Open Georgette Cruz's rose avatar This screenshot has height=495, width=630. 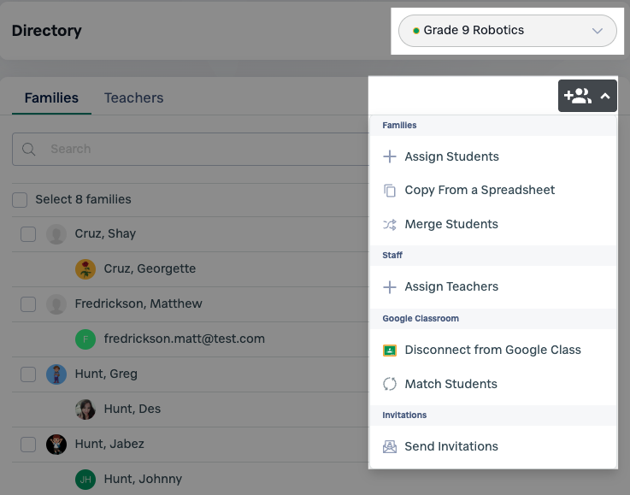coord(85,268)
